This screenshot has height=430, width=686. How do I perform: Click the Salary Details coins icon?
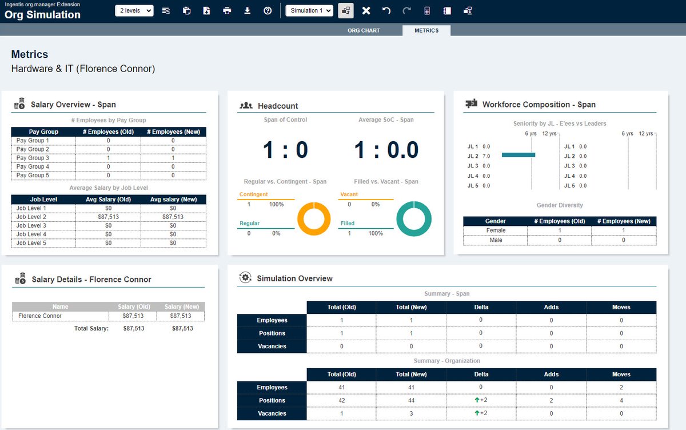pyautogui.click(x=20, y=278)
